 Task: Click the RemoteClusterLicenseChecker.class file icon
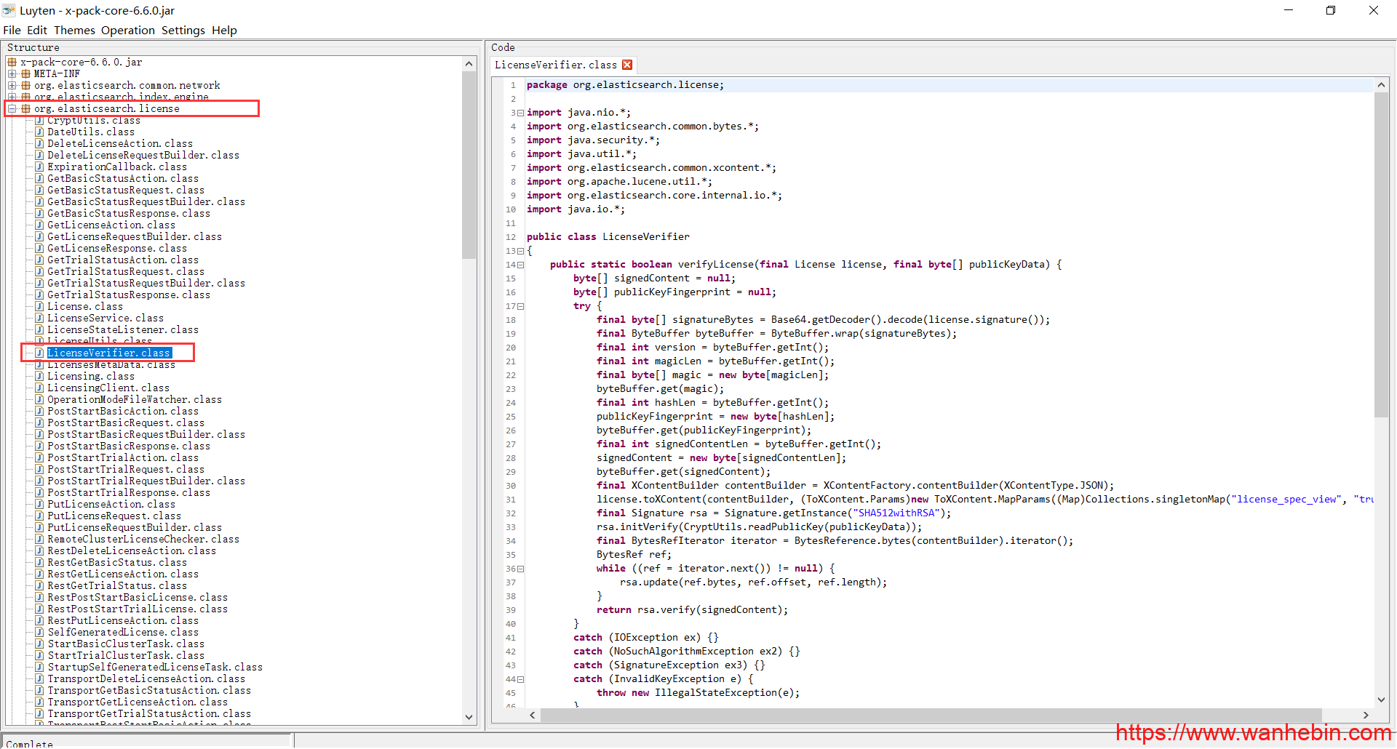[39, 539]
